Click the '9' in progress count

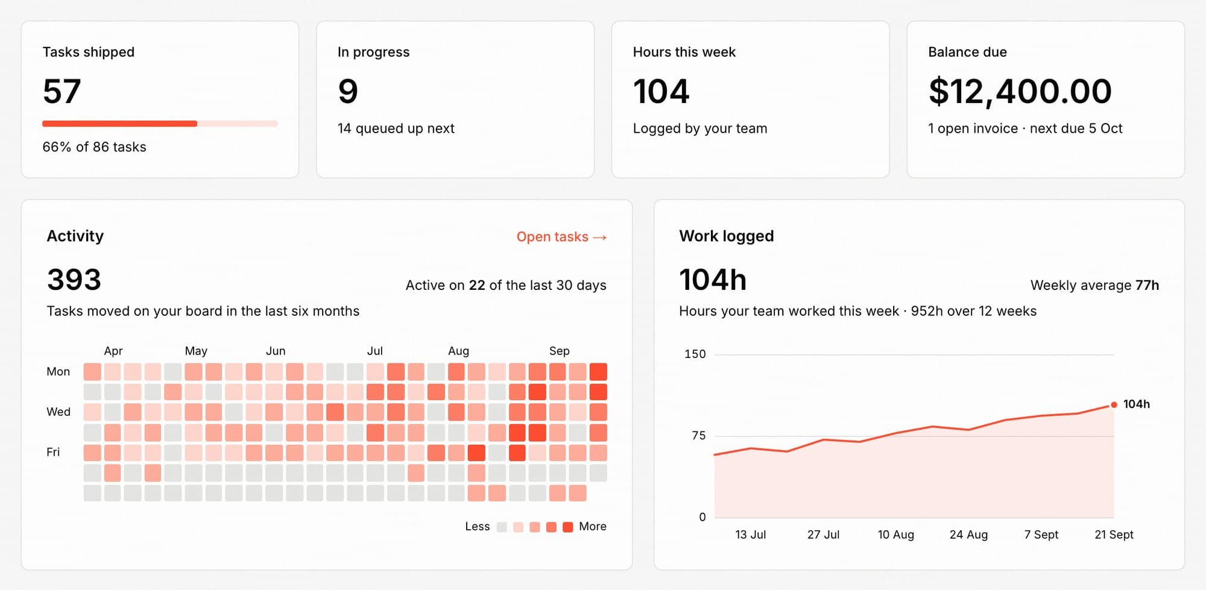click(x=348, y=91)
